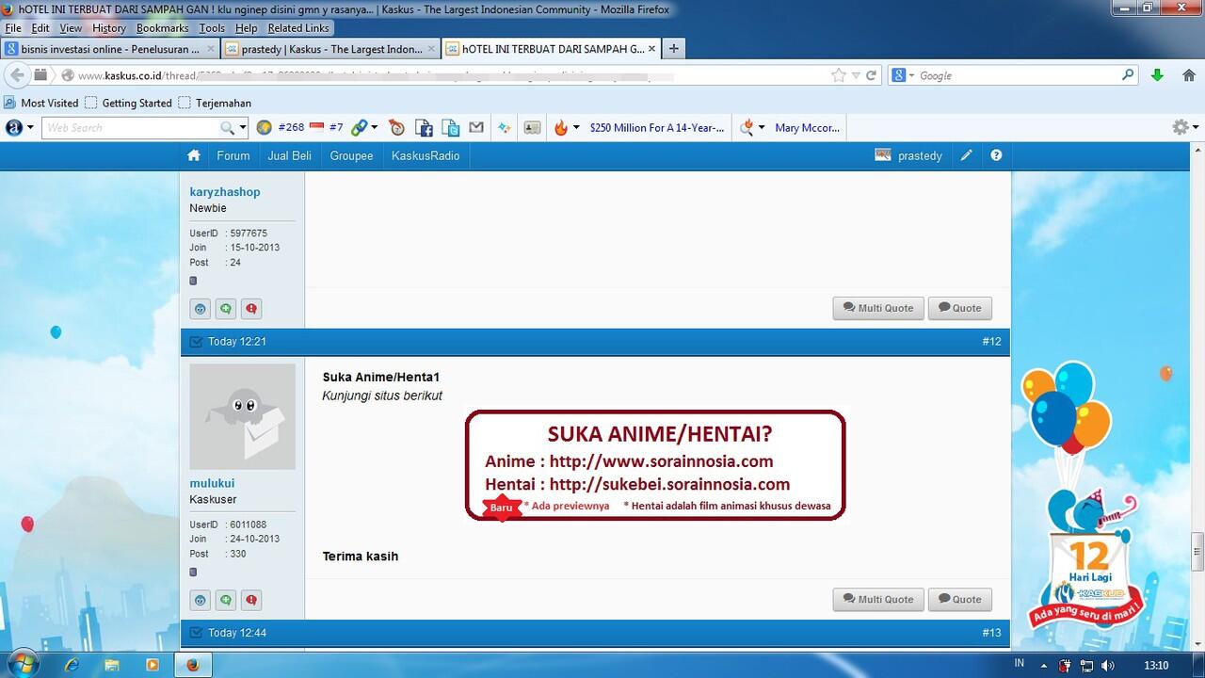
Task: Click the magnifier in the Google search box
Action: pyautogui.click(x=1128, y=75)
